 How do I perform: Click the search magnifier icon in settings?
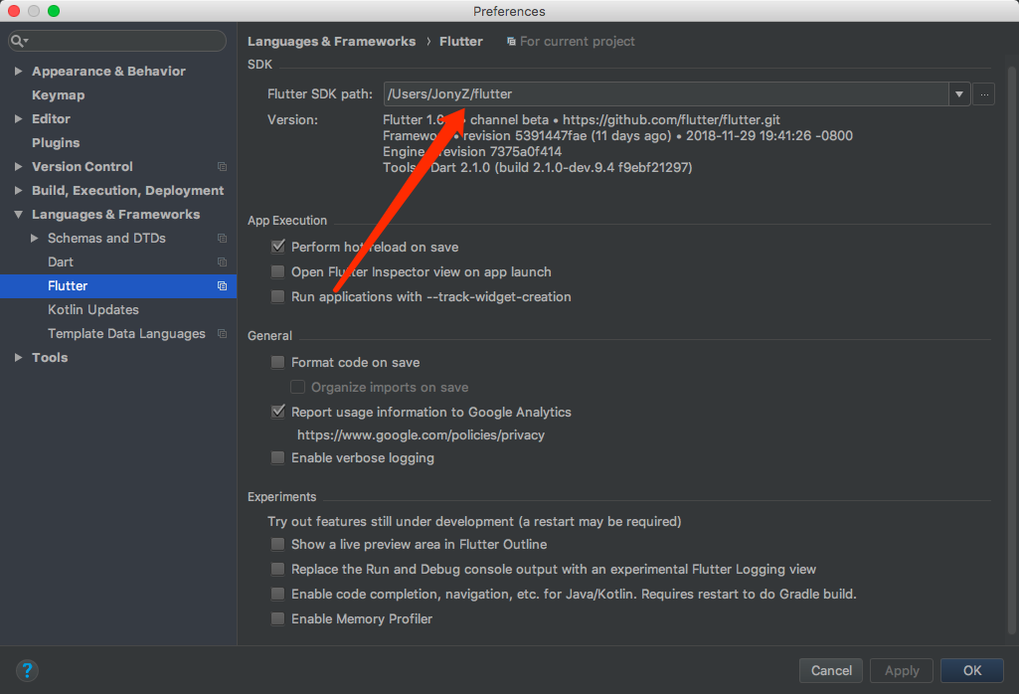pyautogui.click(x=19, y=41)
